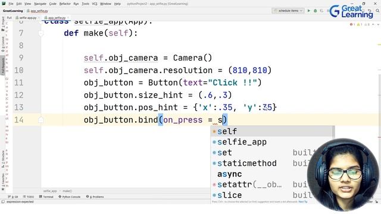Open the Structure tool window sidebar tab
The width and height of the screenshot is (381, 214).
click(x=3, y=159)
